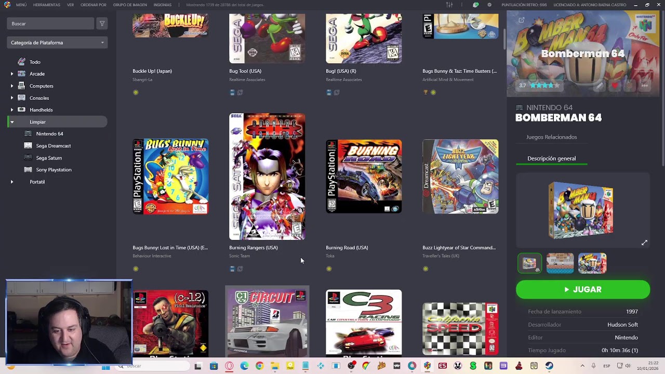The image size is (665, 374).
Task: Click the green badge under Bugs Bunny: Lost in Time
Action: pyautogui.click(x=136, y=269)
